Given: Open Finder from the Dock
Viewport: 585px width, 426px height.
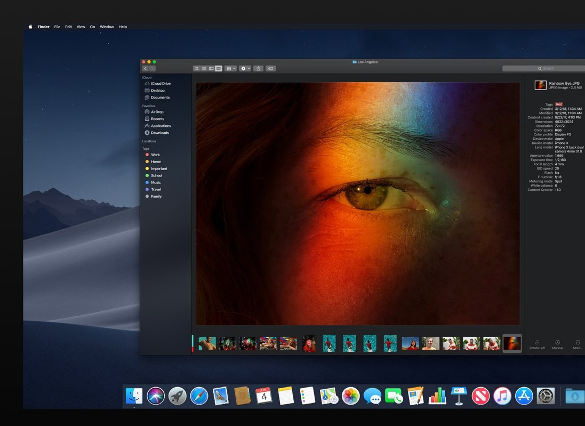Looking at the screenshot, I should 134,396.
